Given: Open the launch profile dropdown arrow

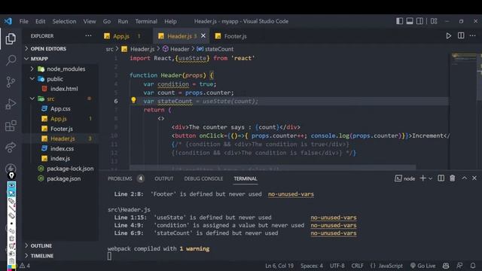Looking at the screenshot, I should pos(430,178).
